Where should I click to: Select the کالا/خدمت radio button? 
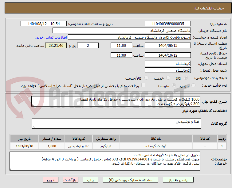146,78
